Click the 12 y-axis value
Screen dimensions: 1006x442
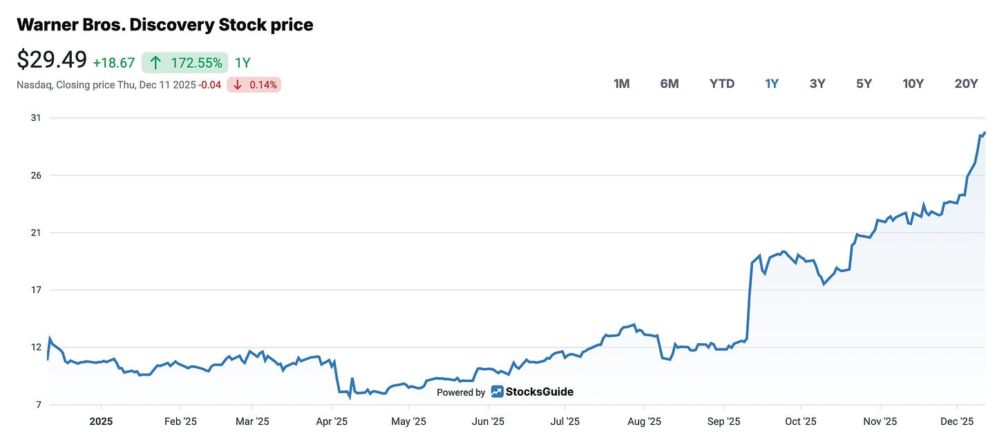pyautogui.click(x=36, y=347)
